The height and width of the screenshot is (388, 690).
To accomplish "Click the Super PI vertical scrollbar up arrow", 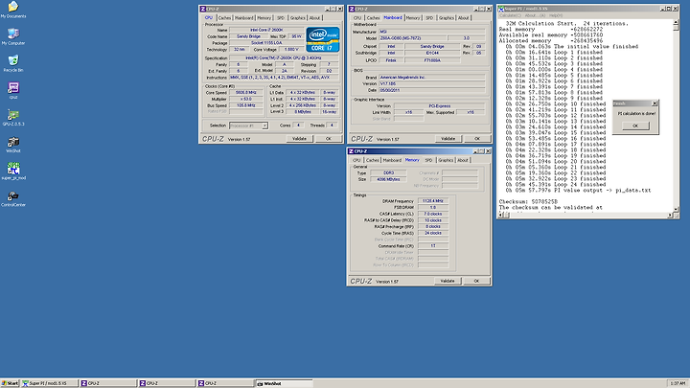I will (x=676, y=22).
